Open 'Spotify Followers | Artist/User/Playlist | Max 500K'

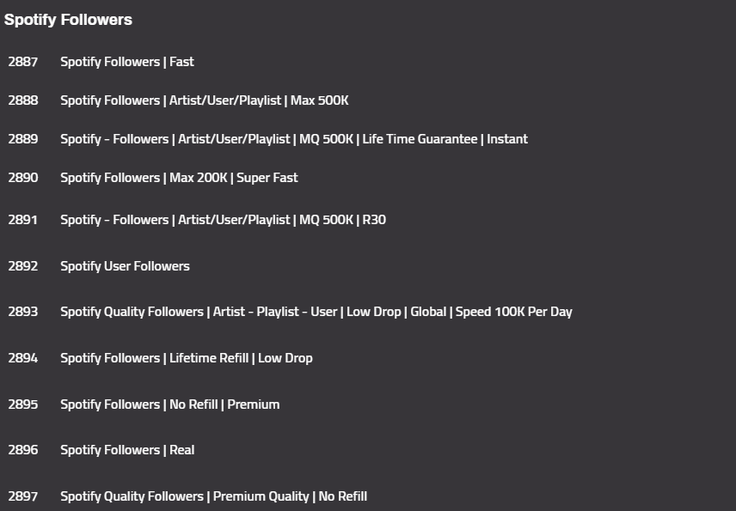pyautogui.click(x=204, y=100)
